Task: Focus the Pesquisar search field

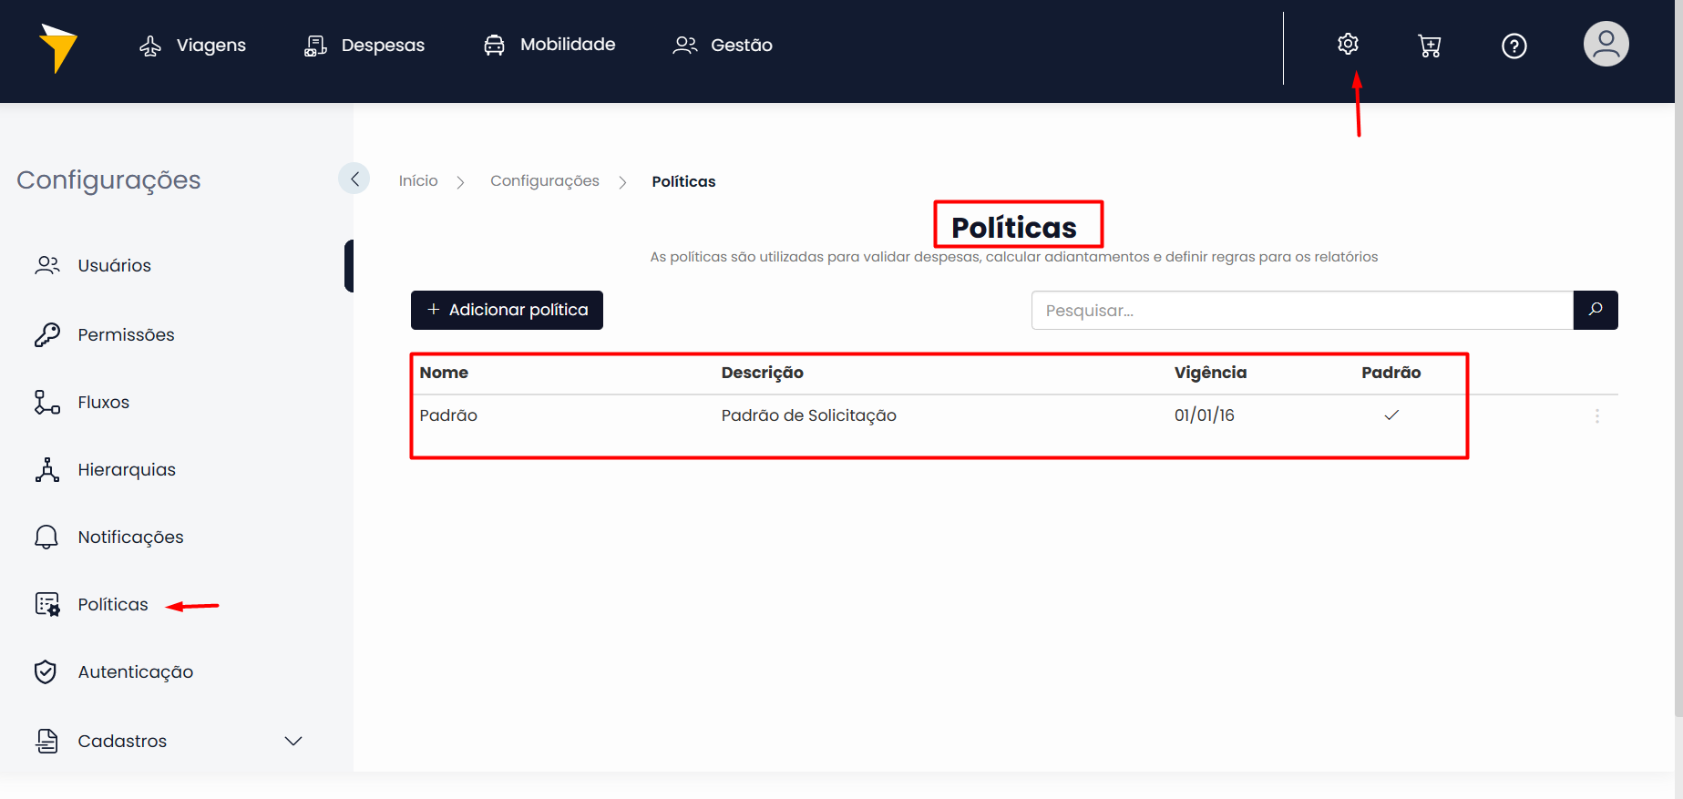Action: tap(1302, 310)
